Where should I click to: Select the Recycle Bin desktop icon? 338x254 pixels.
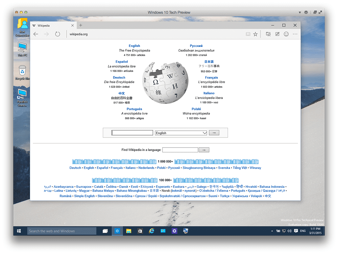click(22, 73)
